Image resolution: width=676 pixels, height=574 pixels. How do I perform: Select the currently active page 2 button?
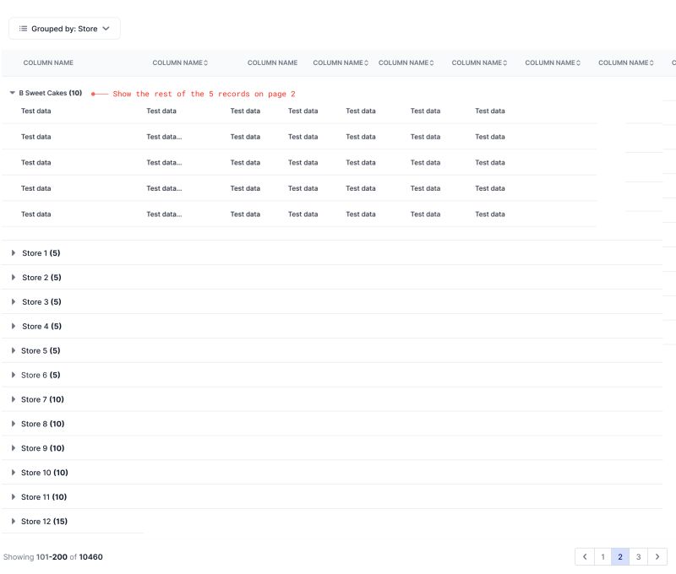tap(620, 556)
